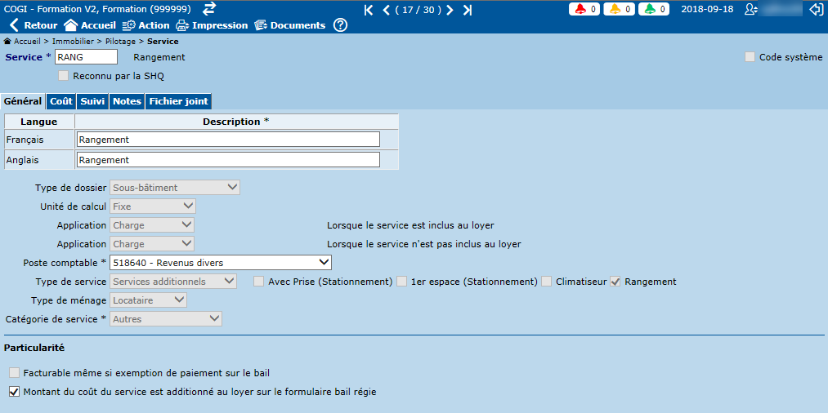This screenshot has width=828, height=413.
Task: Click the Retour button
Action: pyautogui.click(x=33, y=25)
